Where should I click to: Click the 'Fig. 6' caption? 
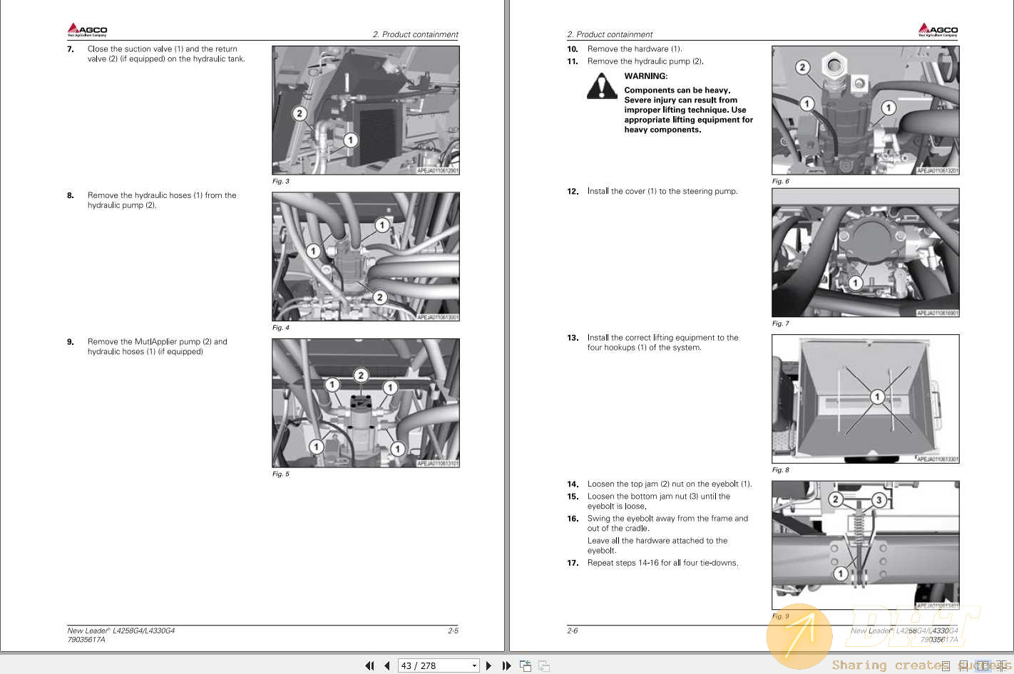[781, 182]
